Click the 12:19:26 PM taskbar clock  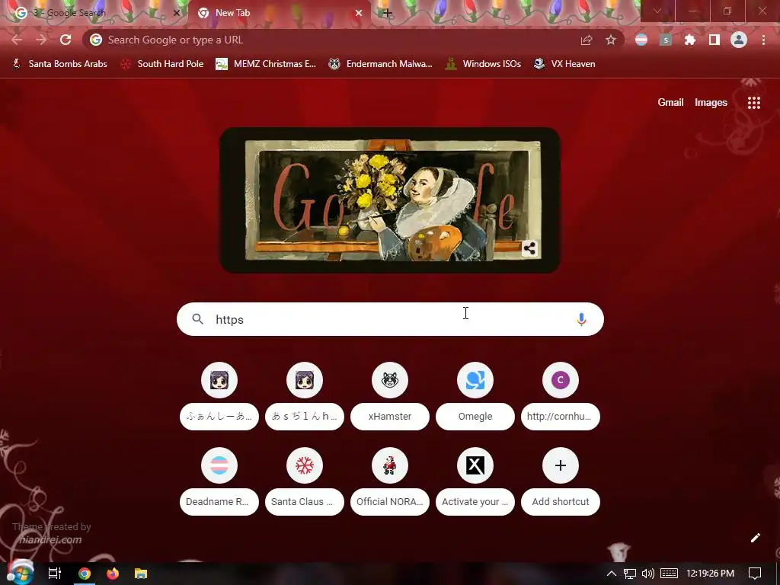click(710, 574)
